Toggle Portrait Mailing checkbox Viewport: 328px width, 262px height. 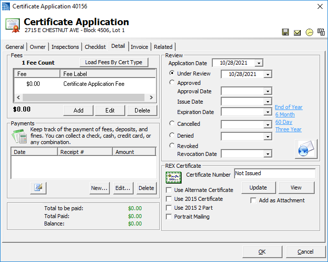[169, 217]
